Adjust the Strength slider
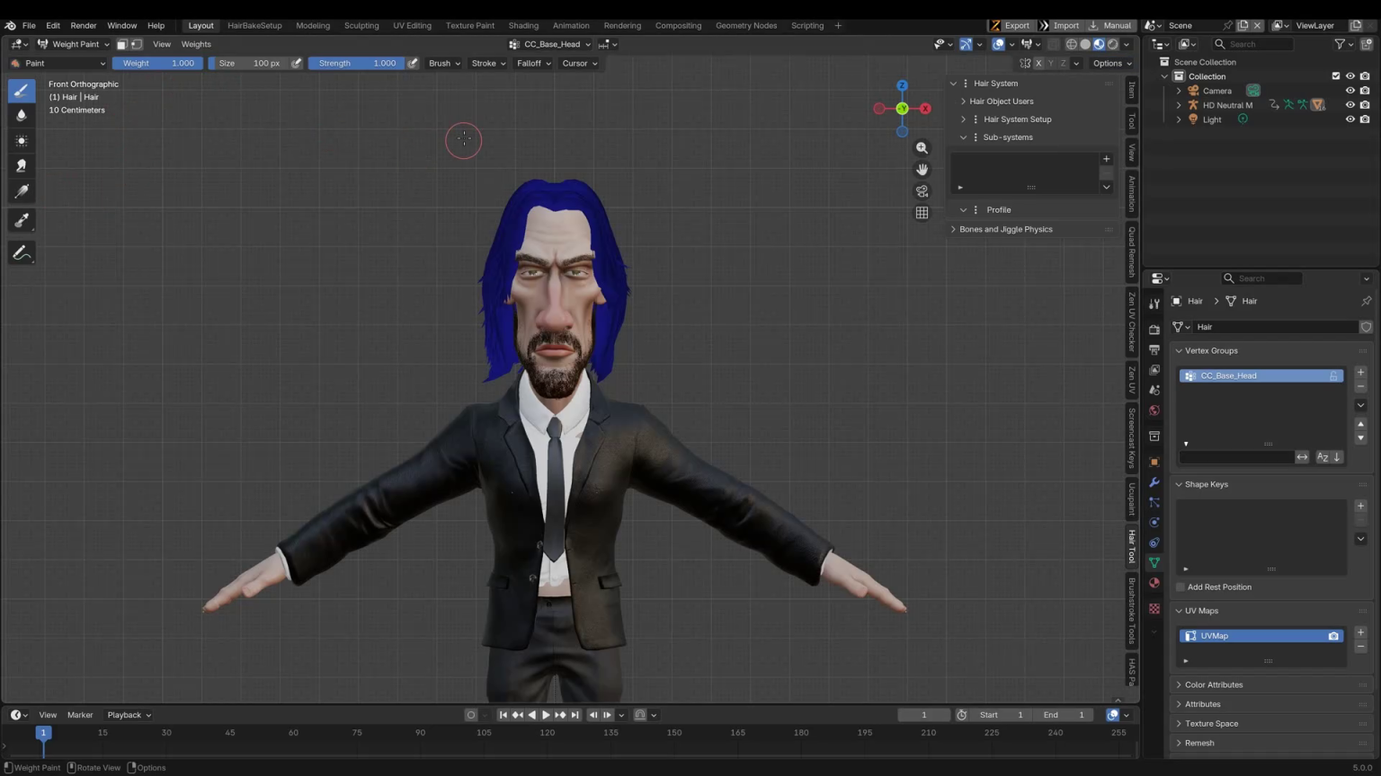 (x=357, y=63)
